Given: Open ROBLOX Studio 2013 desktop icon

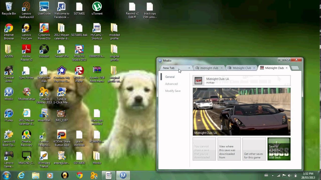Looking at the screenshot, I should pos(79,53).
